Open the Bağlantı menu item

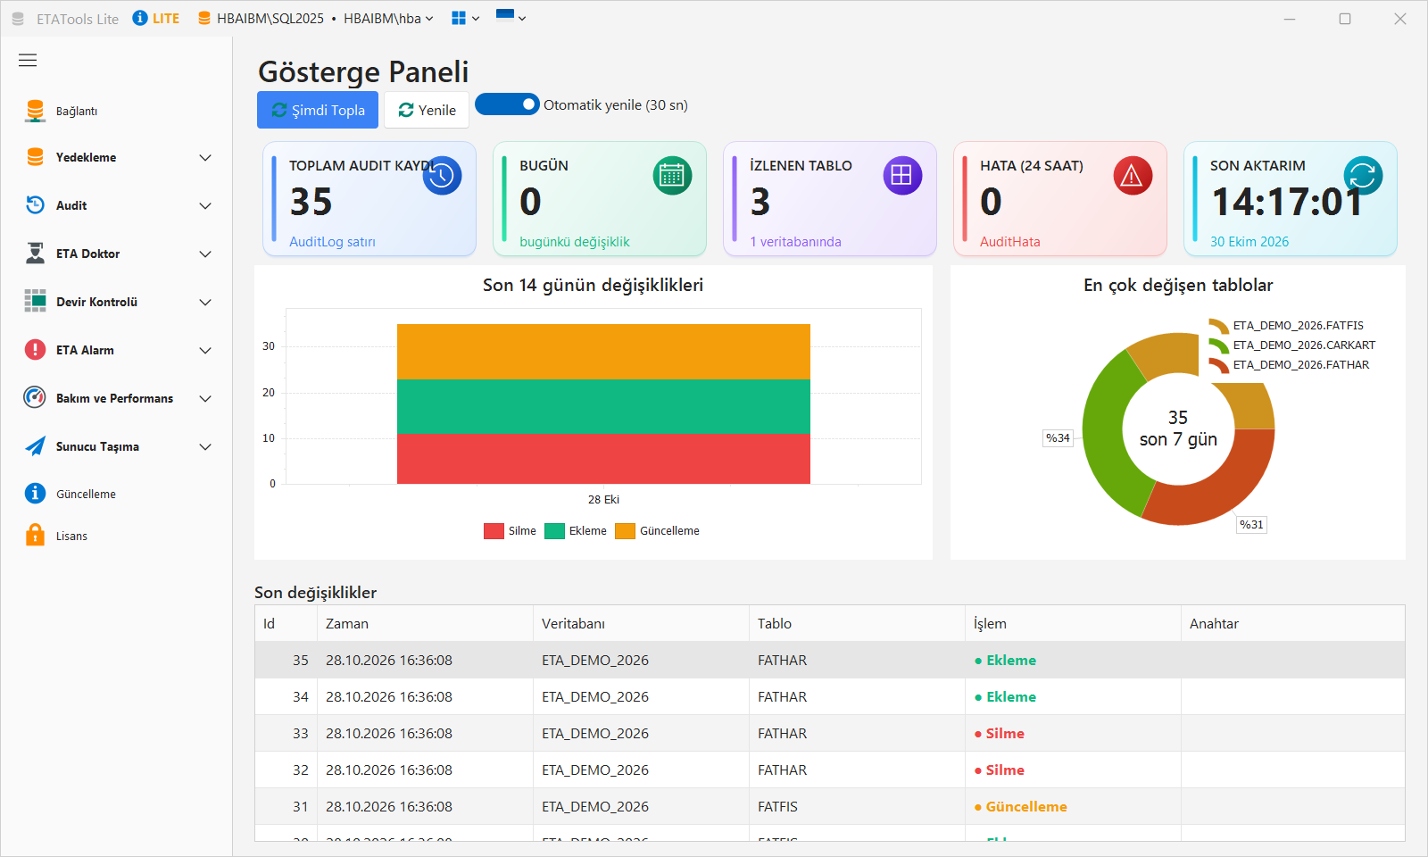tap(116, 111)
